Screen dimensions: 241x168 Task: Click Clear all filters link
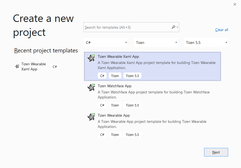pos(221,30)
